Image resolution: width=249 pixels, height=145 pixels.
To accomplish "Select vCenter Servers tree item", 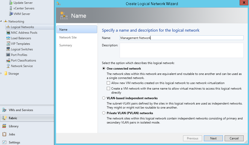I will tap(24, 8).
